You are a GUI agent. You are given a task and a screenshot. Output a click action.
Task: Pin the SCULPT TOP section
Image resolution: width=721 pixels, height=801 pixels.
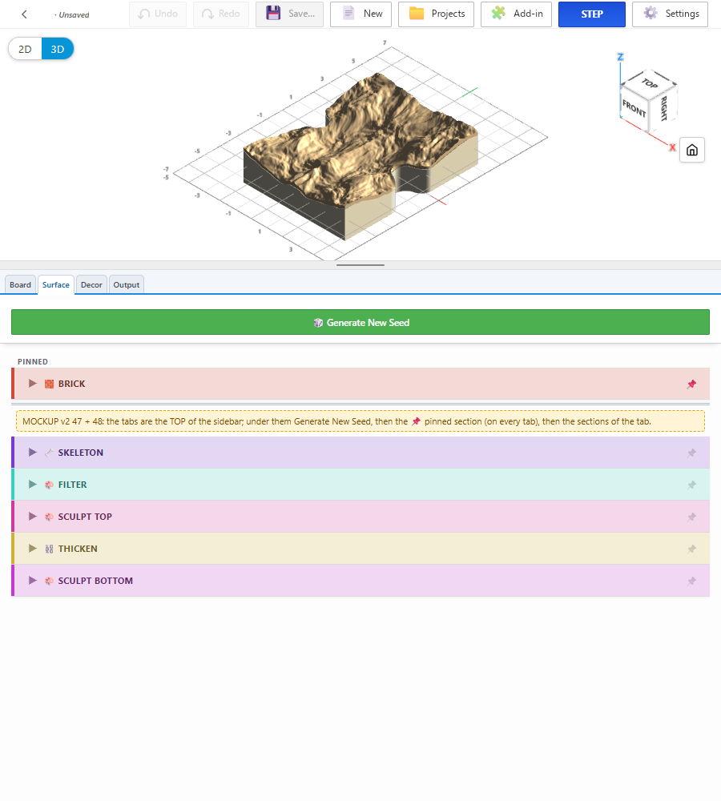[x=691, y=517]
